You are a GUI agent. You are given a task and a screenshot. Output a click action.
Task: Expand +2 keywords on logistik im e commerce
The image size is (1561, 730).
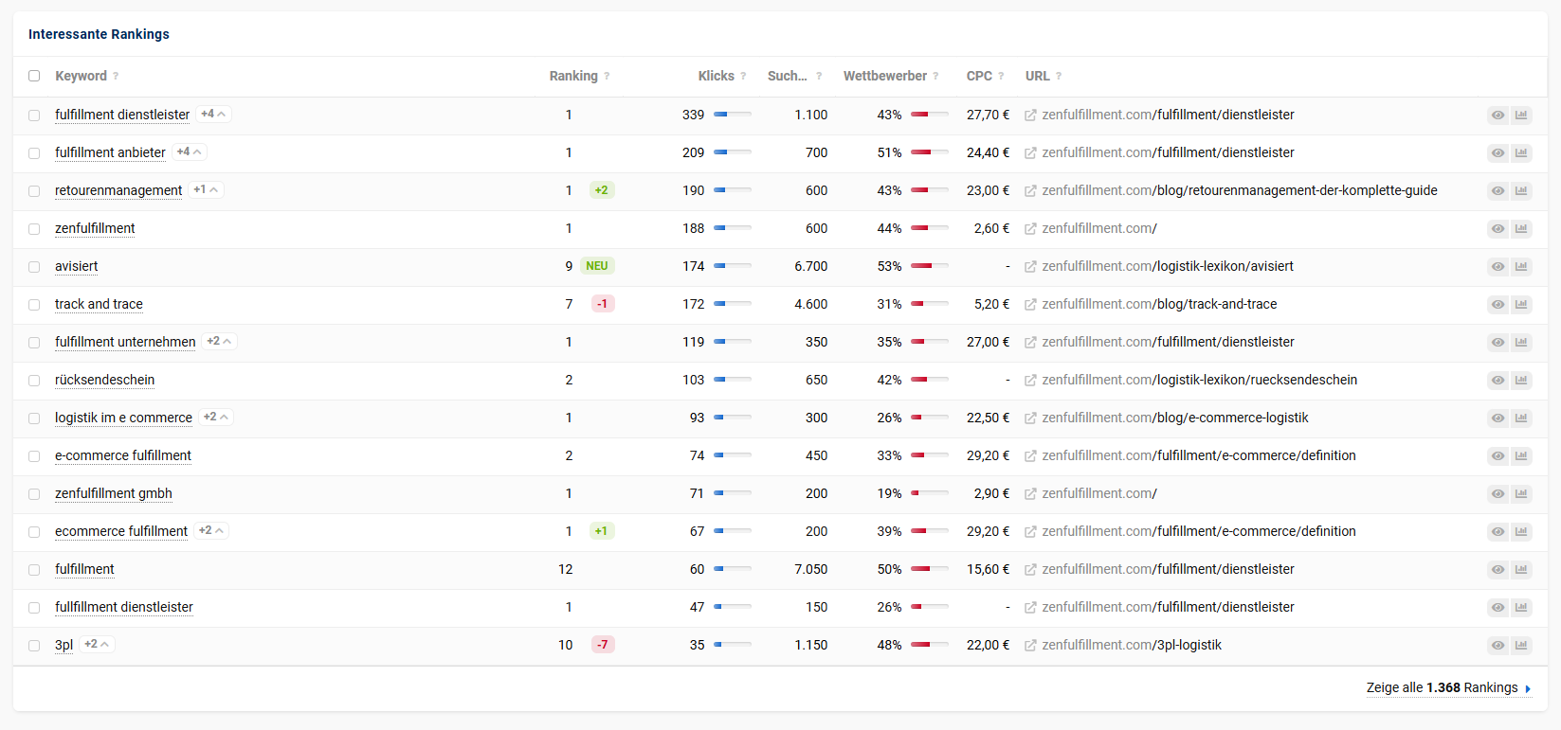(x=216, y=417)
